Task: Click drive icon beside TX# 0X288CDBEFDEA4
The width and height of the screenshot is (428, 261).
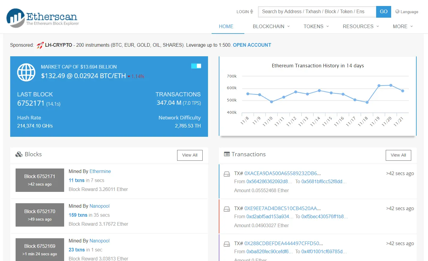Action: [x=227, y=244]
